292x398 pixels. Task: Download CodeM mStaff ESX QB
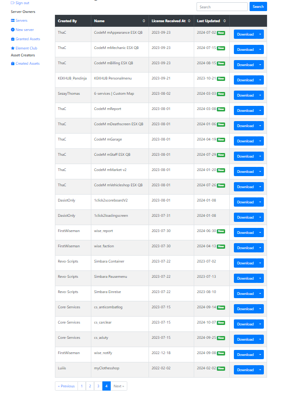[245, 156]
